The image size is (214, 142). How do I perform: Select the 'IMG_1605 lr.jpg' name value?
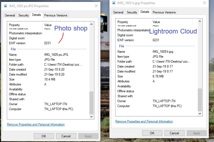click(163, 52)
